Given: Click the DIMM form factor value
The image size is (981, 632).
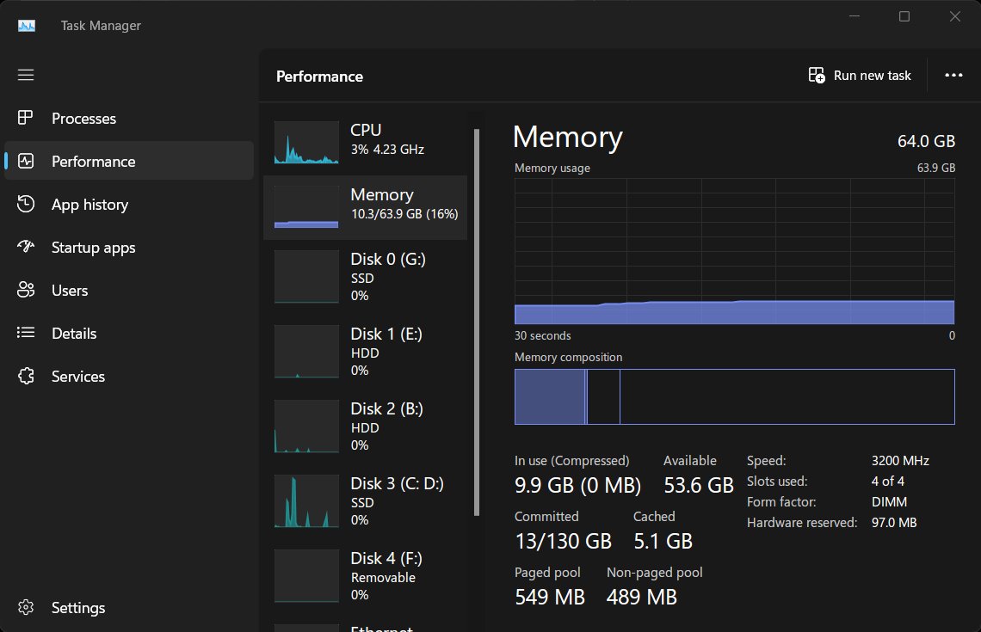Looking at the screenshot, I should [x=889, y=502].
